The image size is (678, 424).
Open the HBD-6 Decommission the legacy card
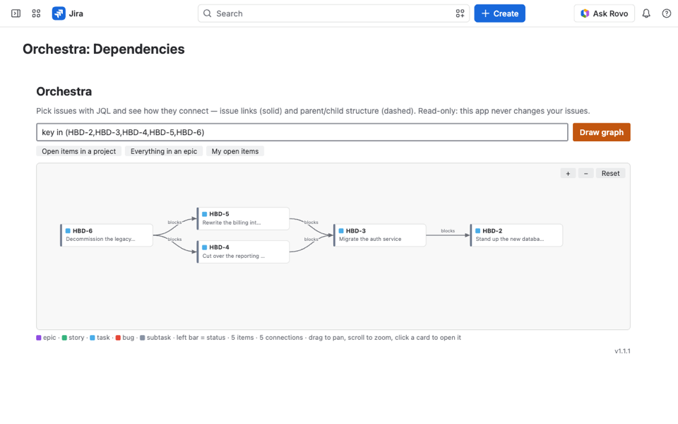(107, 235)
